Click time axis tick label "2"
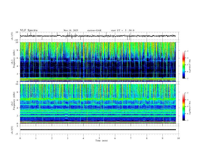Screen dimensions: 201x155 point(52,138)
